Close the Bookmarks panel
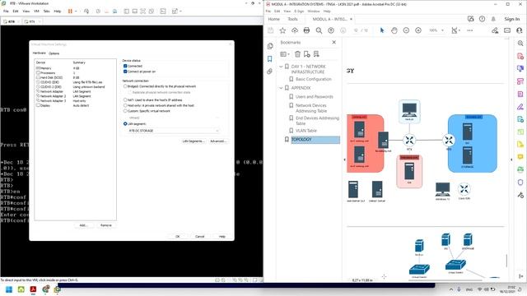527x296 pixels. coord(333,42)
